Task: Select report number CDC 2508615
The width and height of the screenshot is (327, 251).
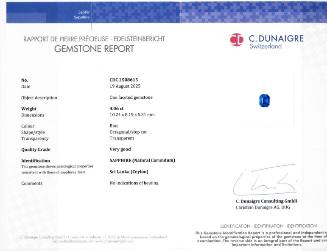Action: [x=124, y=80]
